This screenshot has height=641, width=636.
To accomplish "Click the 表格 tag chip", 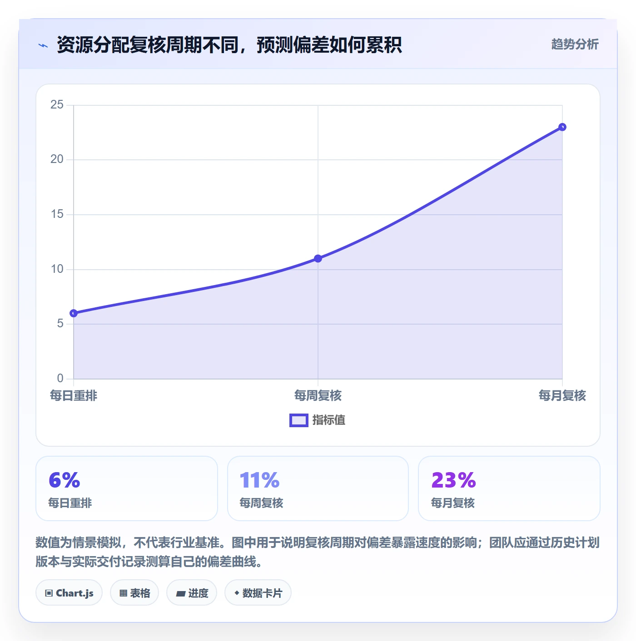I will [x=134, y=592].
